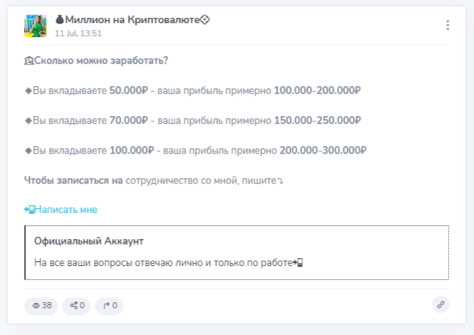This screenshot has width=474, height=335.
Task: Copy post link via chain icon
Action: [440, 305]
